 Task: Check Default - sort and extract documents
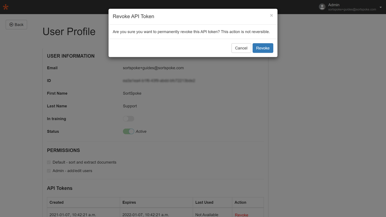(x=49, y=162)
